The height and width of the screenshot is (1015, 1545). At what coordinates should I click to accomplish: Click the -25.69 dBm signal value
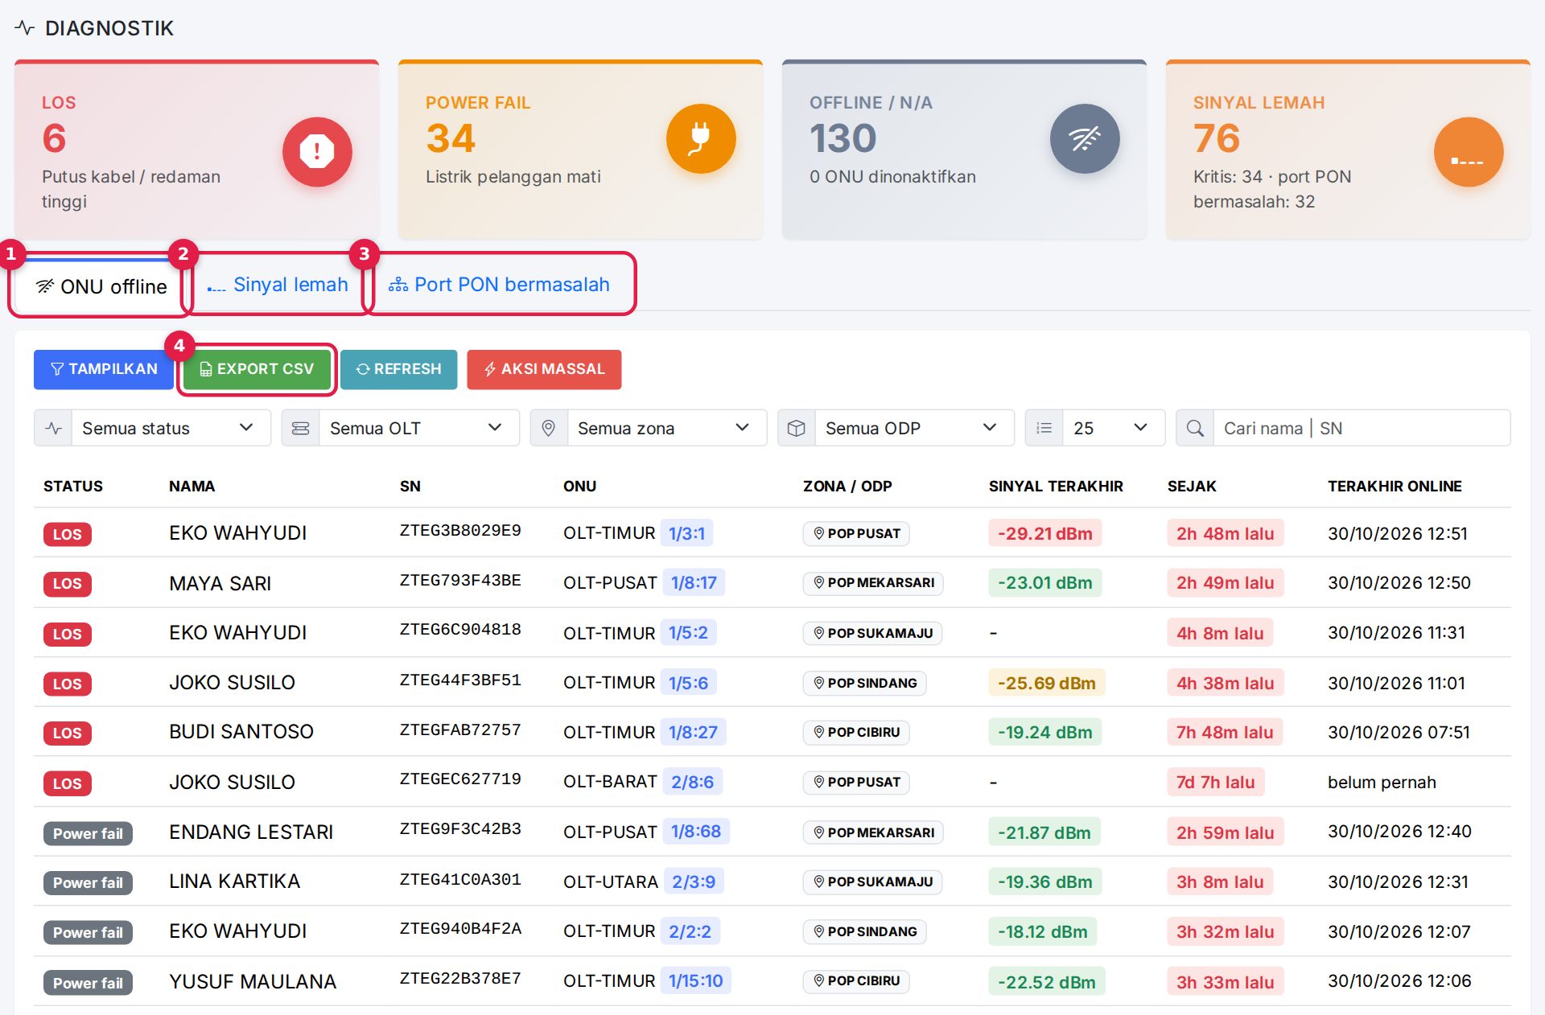[1047, 683]
